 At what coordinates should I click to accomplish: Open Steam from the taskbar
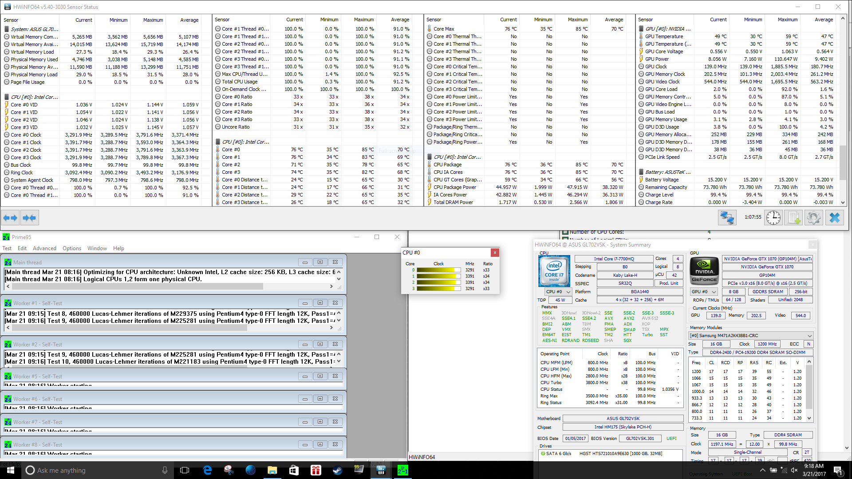point(337,470)
